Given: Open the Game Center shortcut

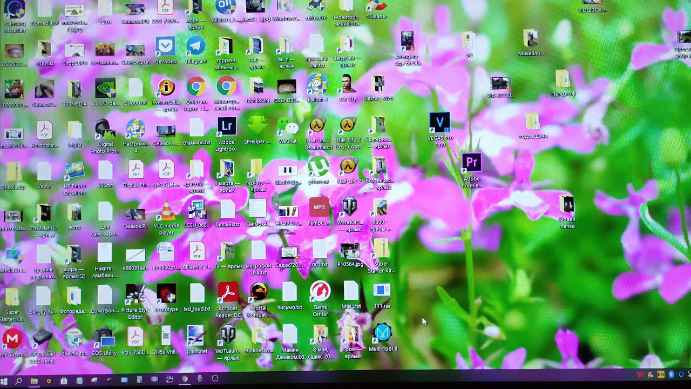Looking at the screenshot, I should point(320,292).
